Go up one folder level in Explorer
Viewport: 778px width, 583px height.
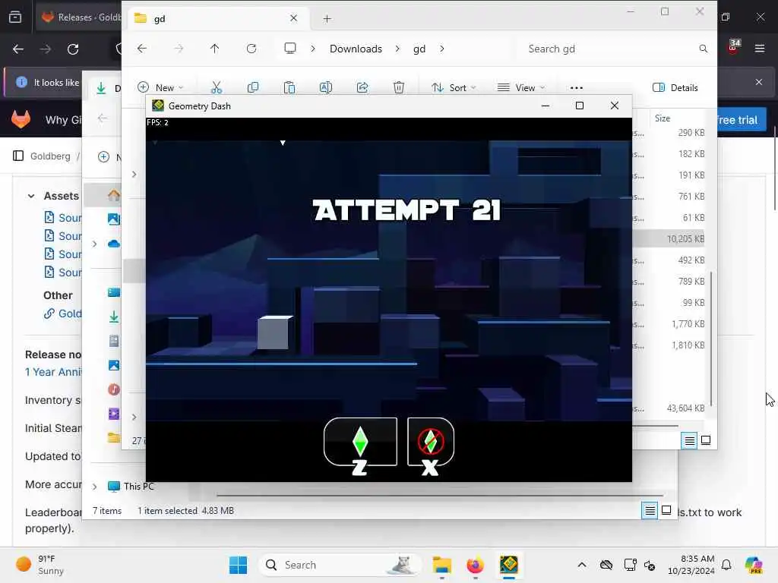click(x=214, y=49)
